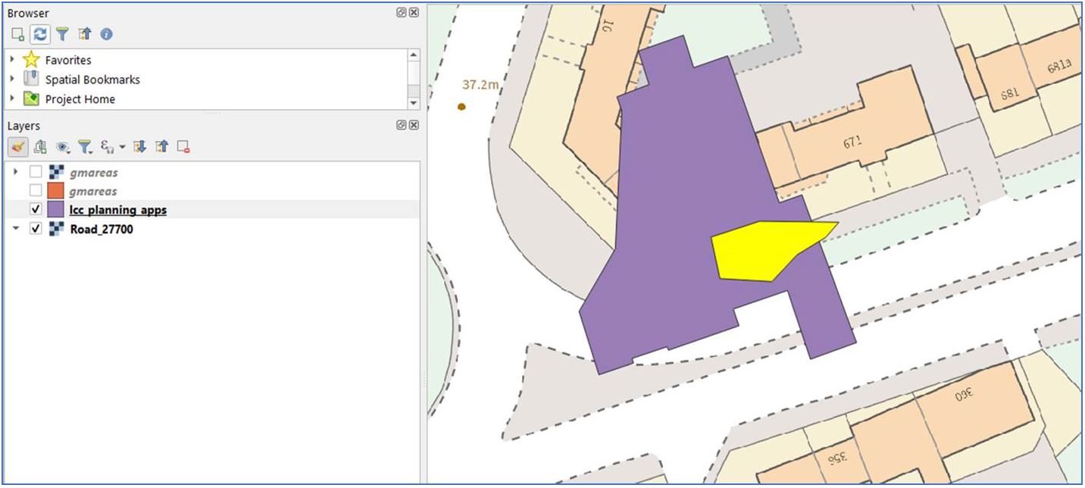Open the Manage Map Themes eye icon

[63, 148]
